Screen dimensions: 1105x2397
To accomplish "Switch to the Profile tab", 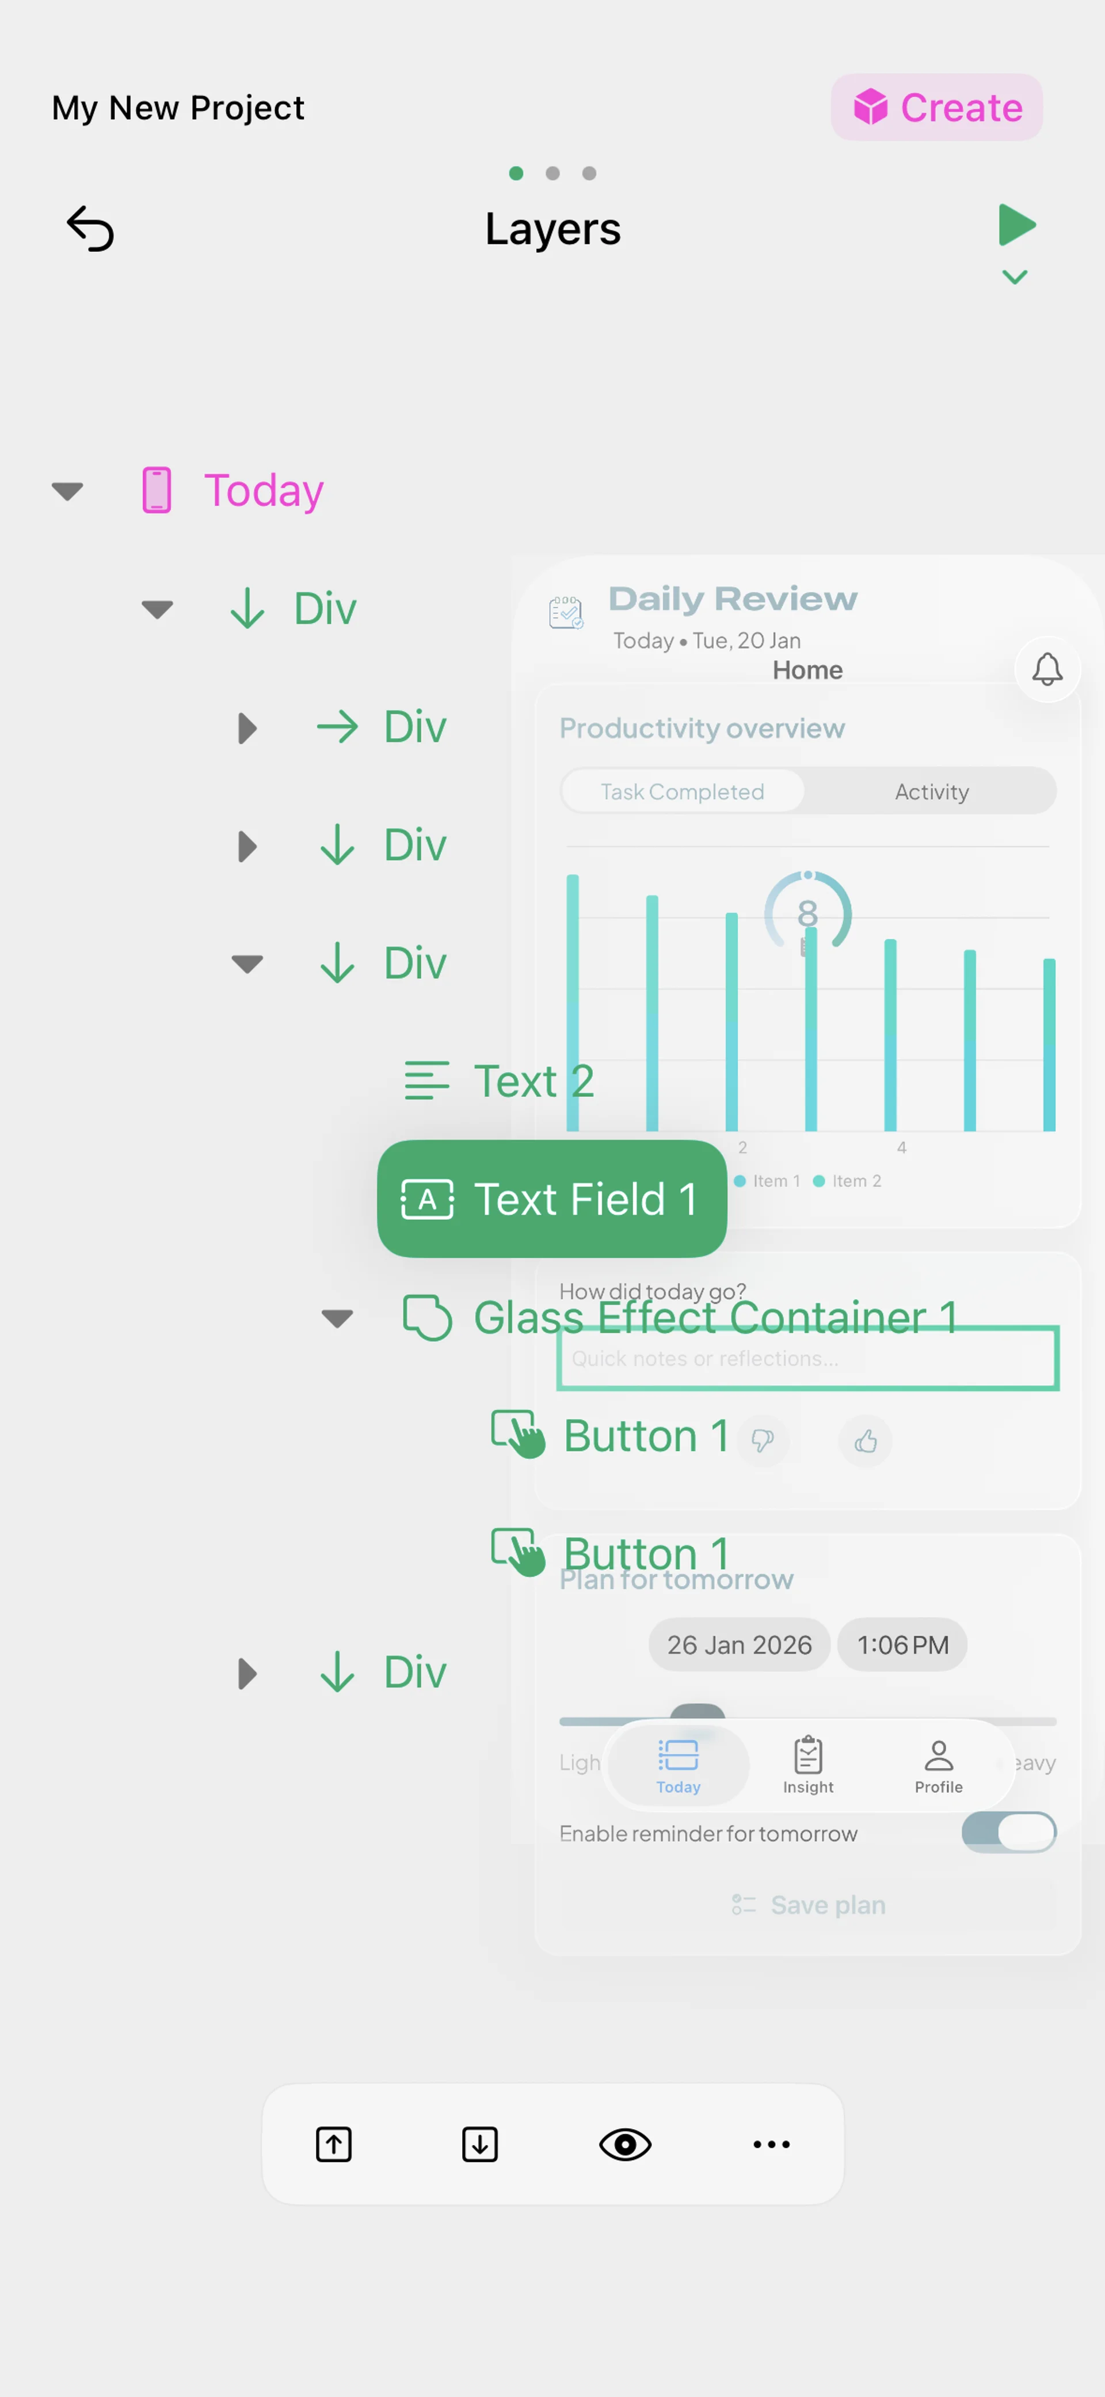I will (939, 1764).
